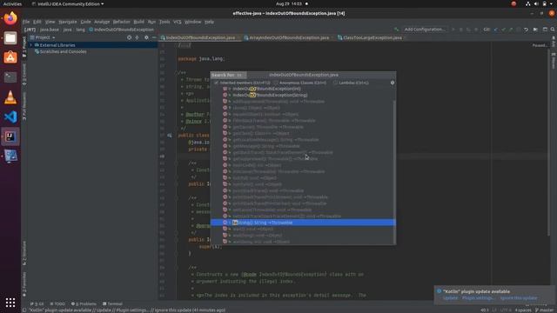557x313 pixels.
Task: Select the highlighted toString() String row
Action: pyautogui.click(x=303, y=223)
